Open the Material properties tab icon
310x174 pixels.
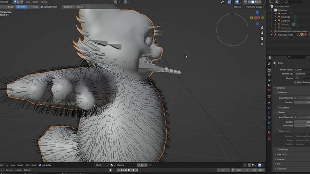pyautogui.click(x=269, y=132)
